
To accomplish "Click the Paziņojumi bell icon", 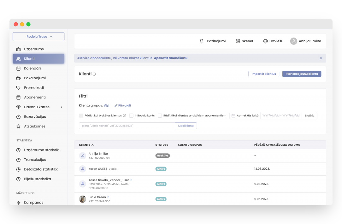I will click(x=202, y=41).
